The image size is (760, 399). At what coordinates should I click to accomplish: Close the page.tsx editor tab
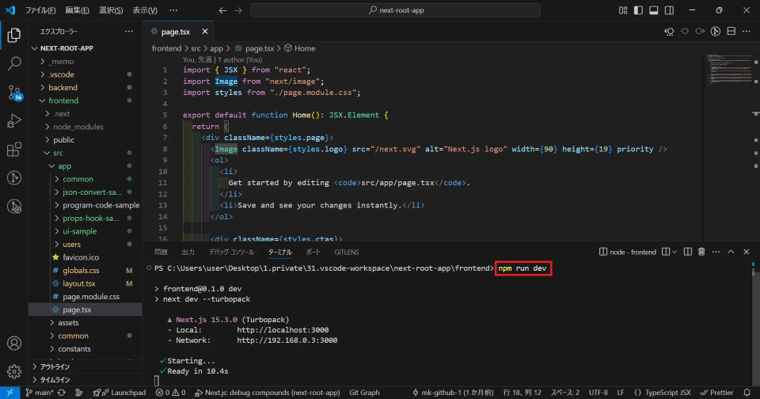coord(204,32)
